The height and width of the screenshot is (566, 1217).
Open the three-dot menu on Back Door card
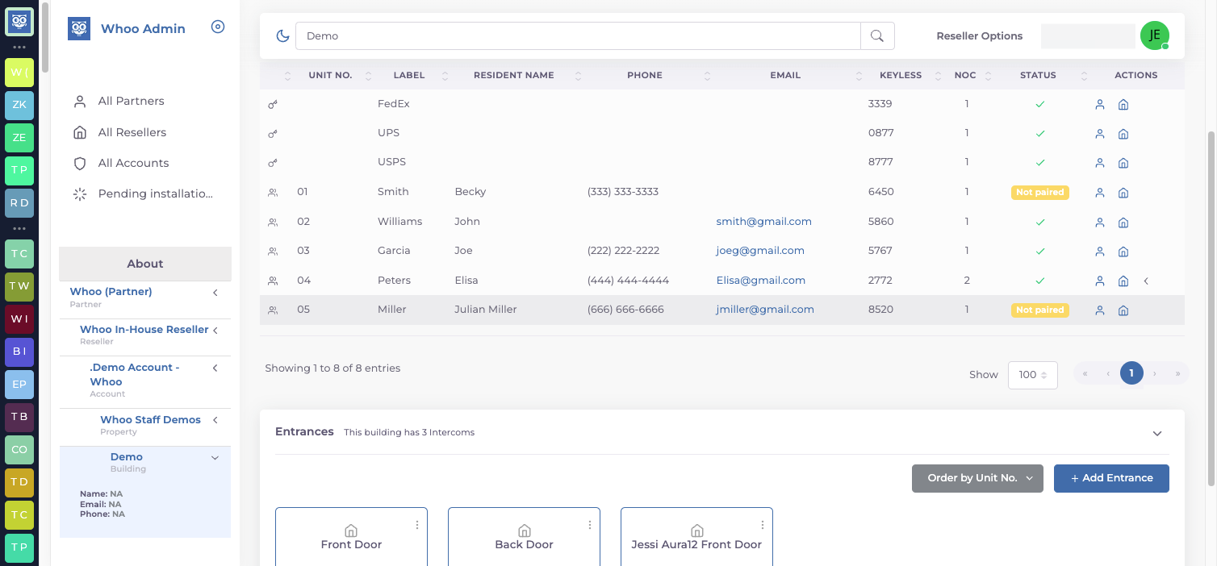[x=590, y=525]
